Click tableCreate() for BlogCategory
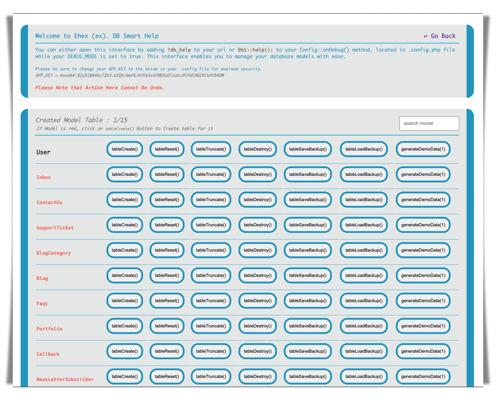Image resolution: width=496 pixels, height=400 pixels. click(125, 250)
